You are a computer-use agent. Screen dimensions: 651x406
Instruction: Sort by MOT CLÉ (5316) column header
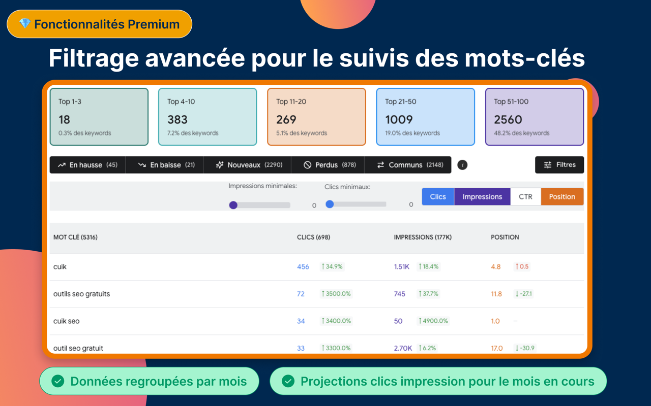pyautogui.click(x=75, y=238)
